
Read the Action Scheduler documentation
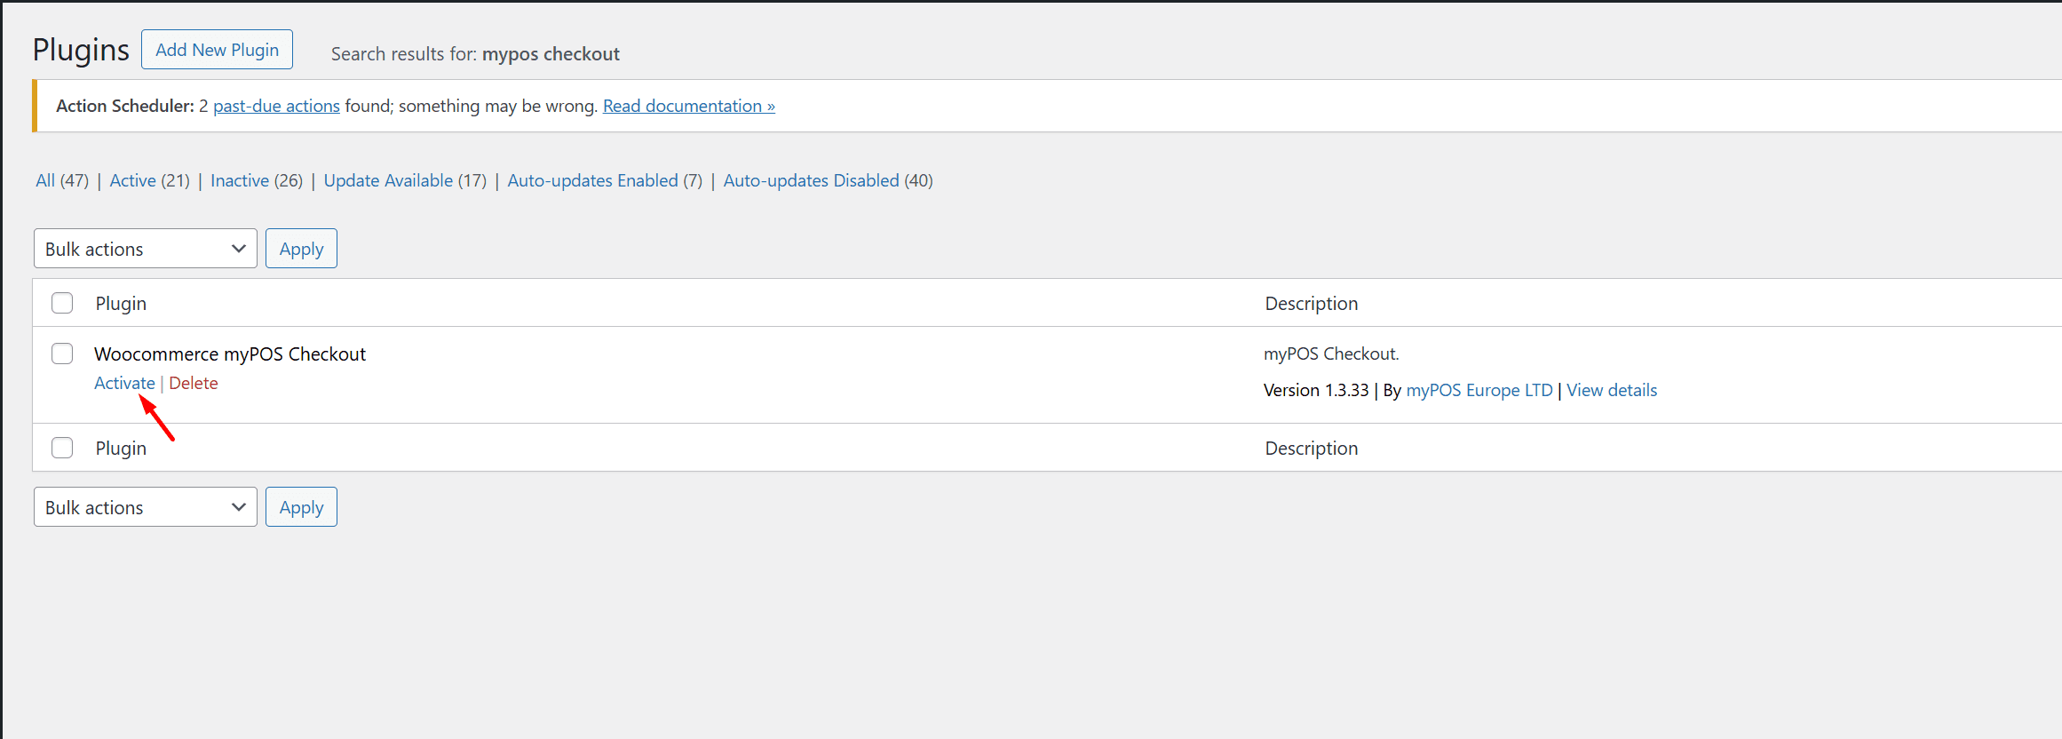(688, 106)
